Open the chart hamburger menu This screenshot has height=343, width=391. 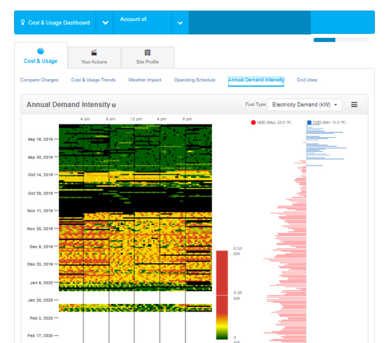354,104
